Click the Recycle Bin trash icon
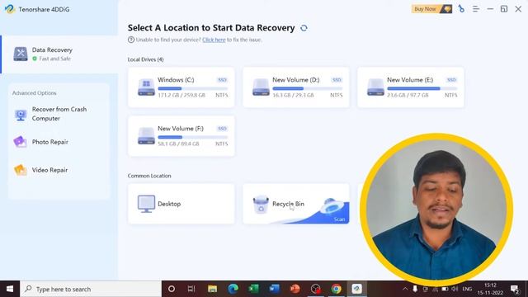Screen dimensions: 528x297 coord(261,205)
